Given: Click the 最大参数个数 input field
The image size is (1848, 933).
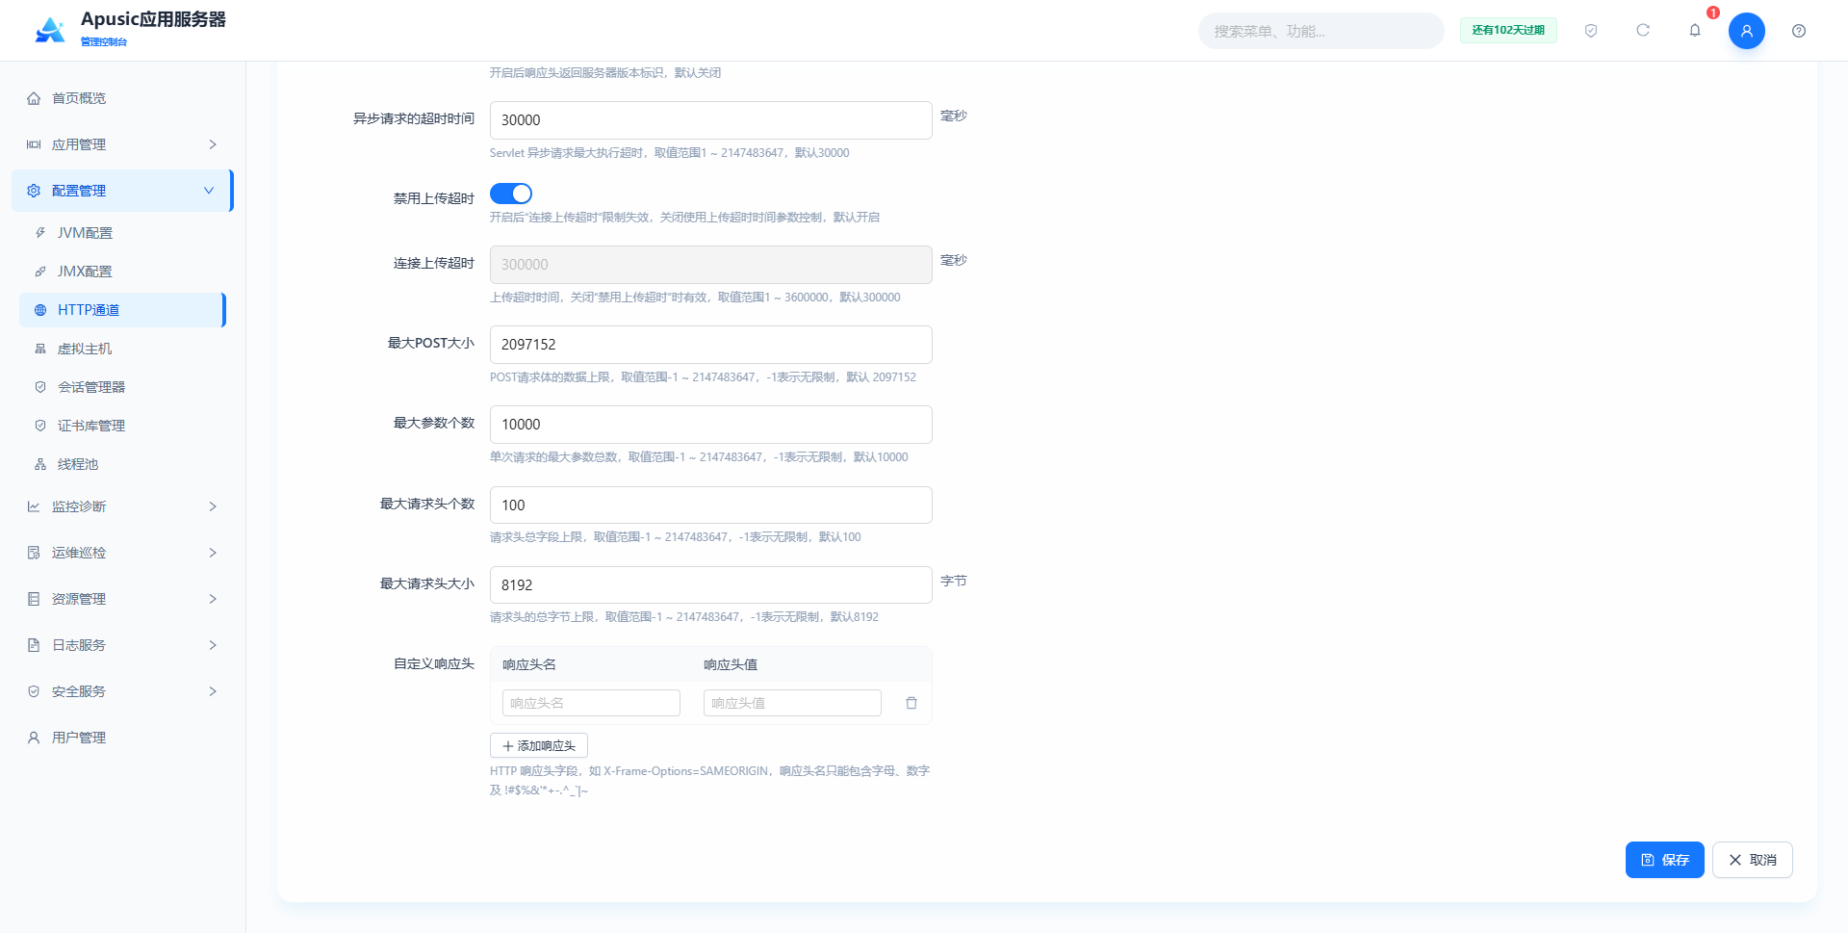Looking at the screenshot, I should click(x=710, y=425).
